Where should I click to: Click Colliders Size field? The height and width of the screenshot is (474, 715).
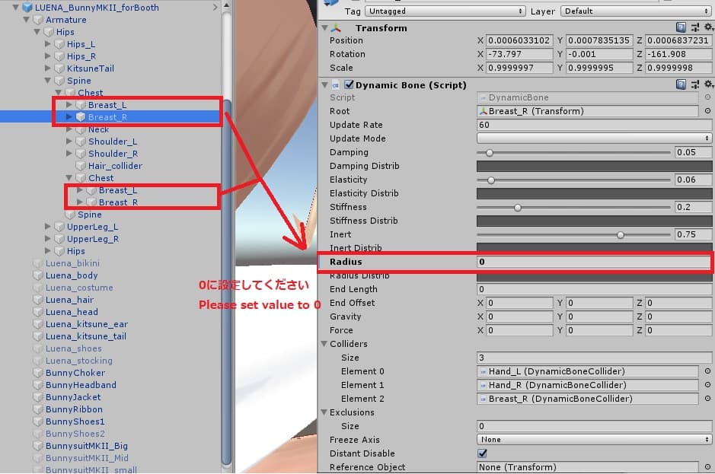(594, 358)
